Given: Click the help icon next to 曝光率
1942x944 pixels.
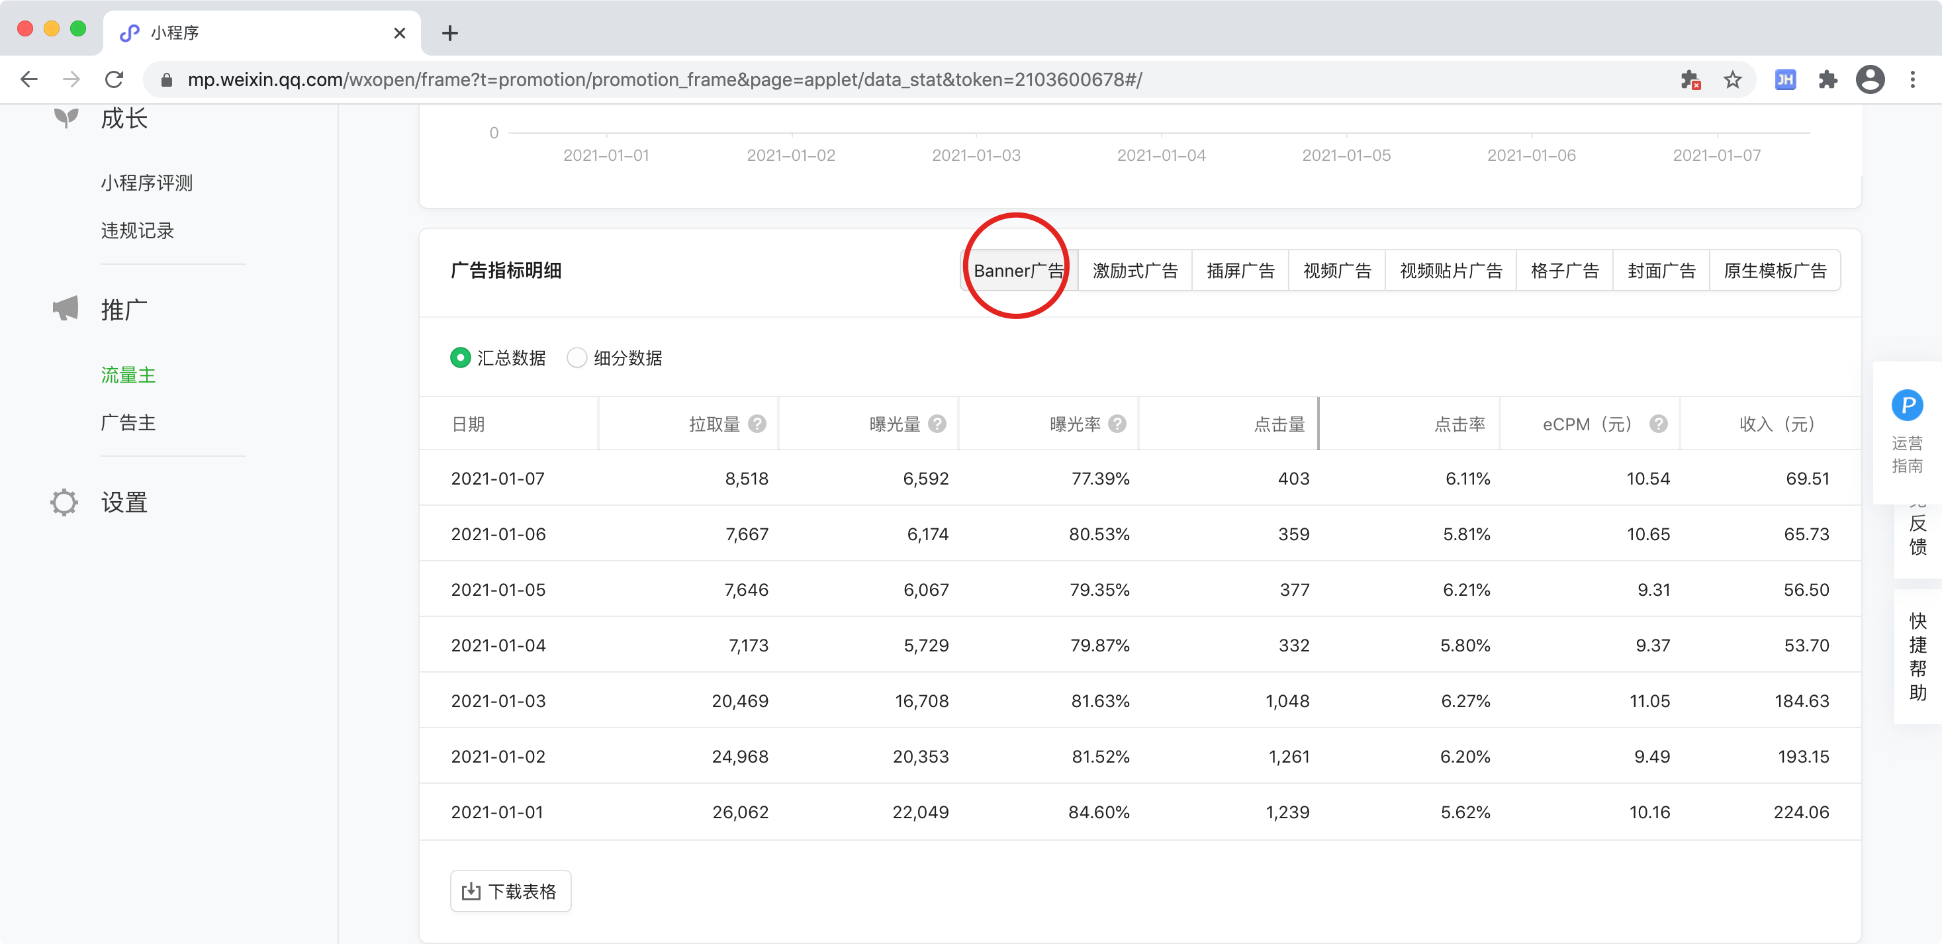Looking at the screenshot, I should coord(1117,424).
